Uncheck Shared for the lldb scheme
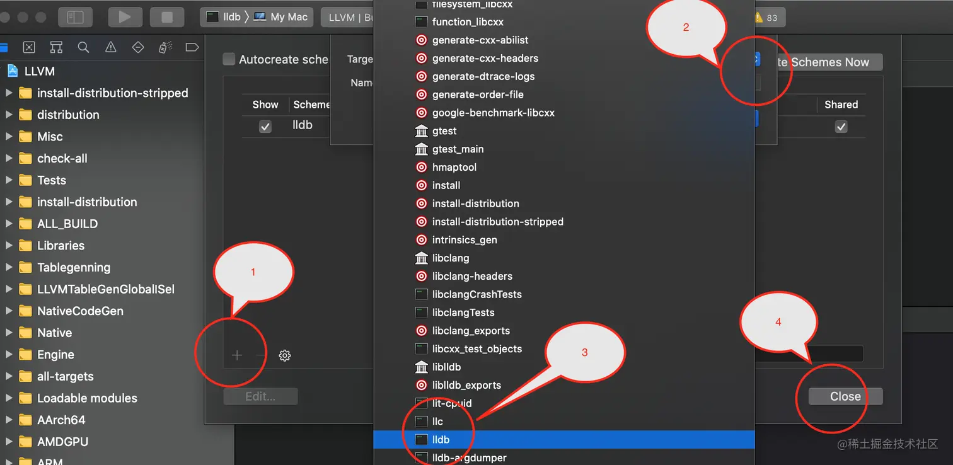953x465 pixels. pyautogui.click(x=841, y=127)
